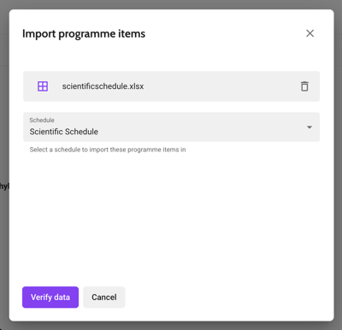Open the Scientific Schedule combo box

point(171,127)
